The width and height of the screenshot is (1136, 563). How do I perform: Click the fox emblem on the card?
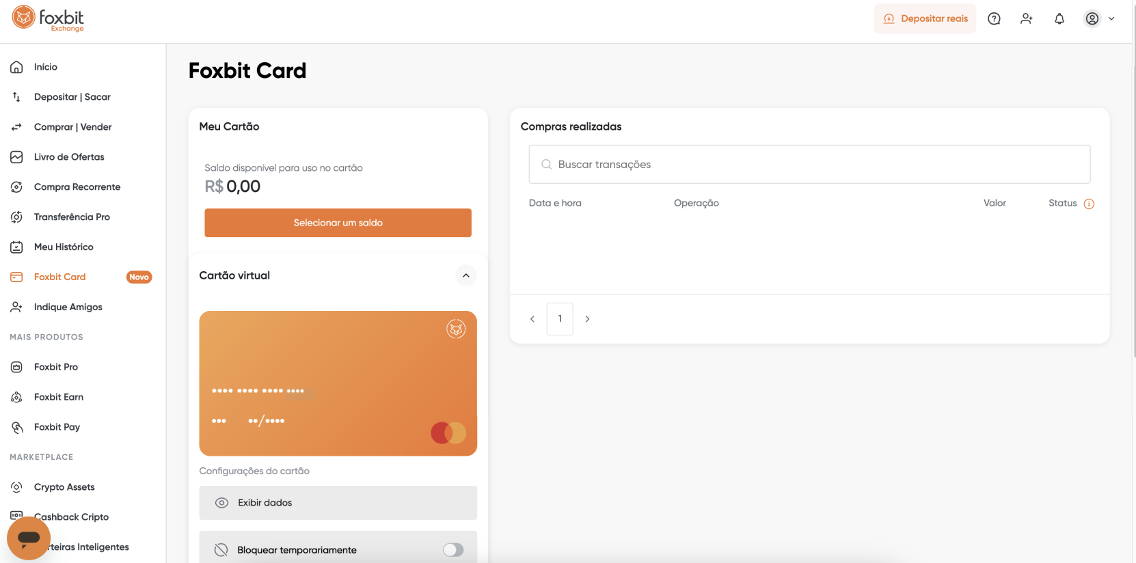456,329
